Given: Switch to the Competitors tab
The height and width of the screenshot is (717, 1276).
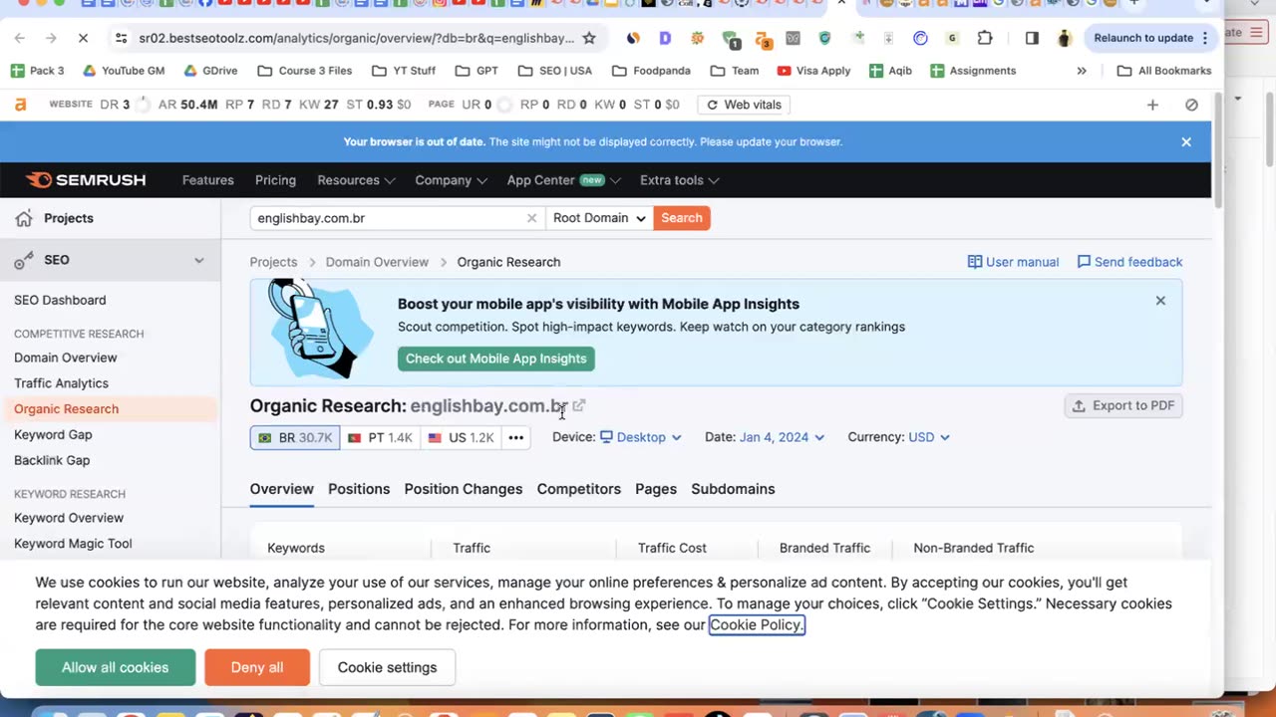Looking at the screenshot, I should point(578,489).
